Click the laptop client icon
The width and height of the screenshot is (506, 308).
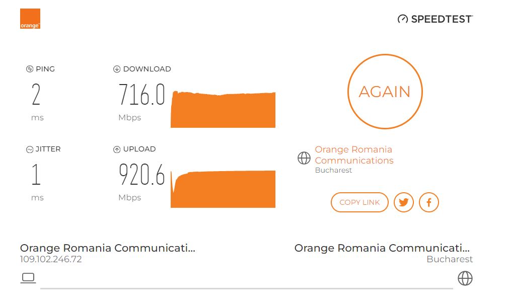(x=28, y=278)
